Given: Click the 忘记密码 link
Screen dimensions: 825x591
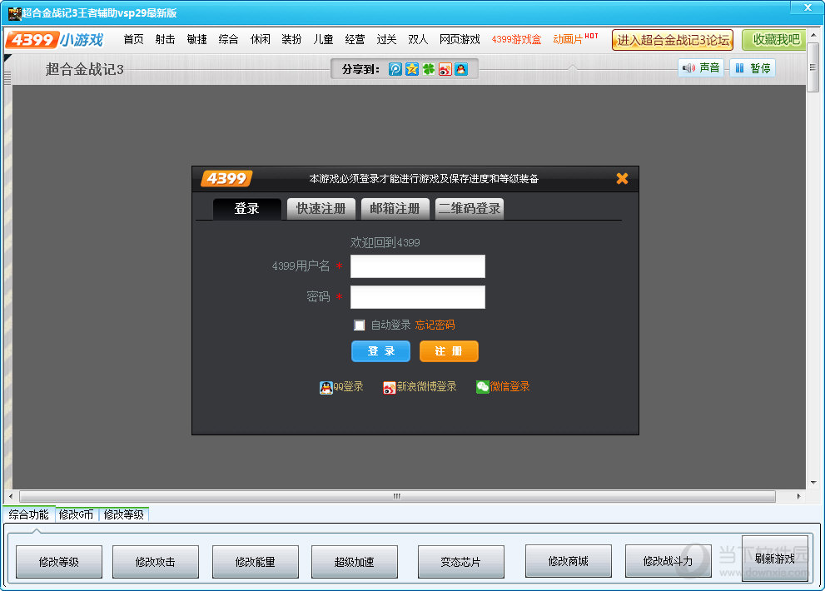Looking at the screenshot, I should click(x=435, y=325).
